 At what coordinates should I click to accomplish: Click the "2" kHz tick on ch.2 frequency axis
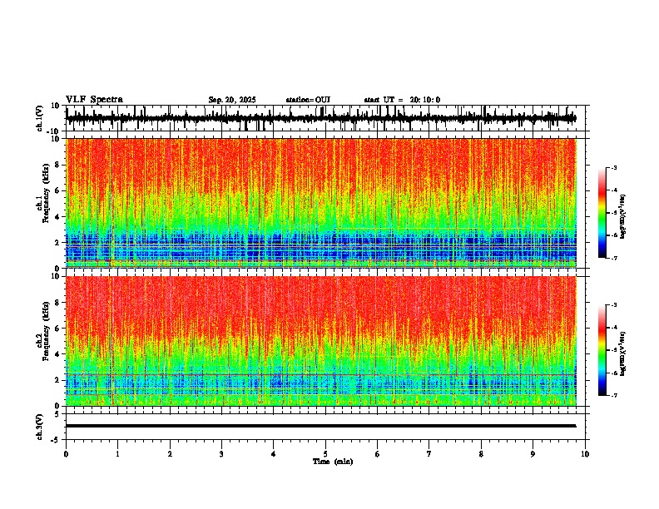point(57,380)
